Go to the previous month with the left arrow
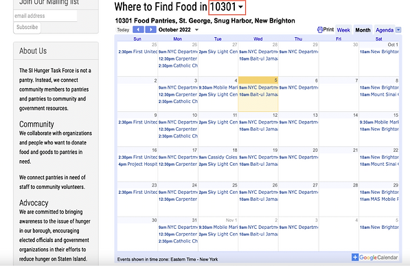 [138, 30]
